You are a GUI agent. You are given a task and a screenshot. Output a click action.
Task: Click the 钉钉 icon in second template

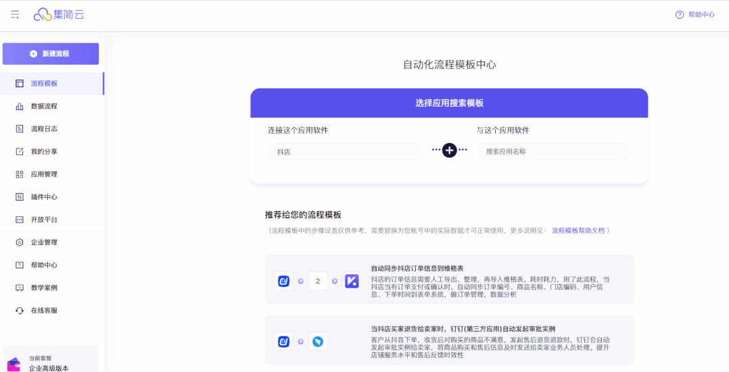pos(318,342)
